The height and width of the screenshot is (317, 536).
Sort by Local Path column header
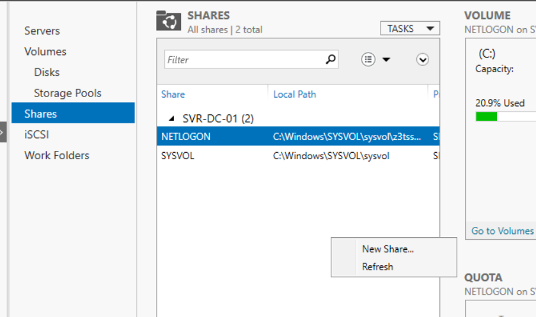click(294, 94)
